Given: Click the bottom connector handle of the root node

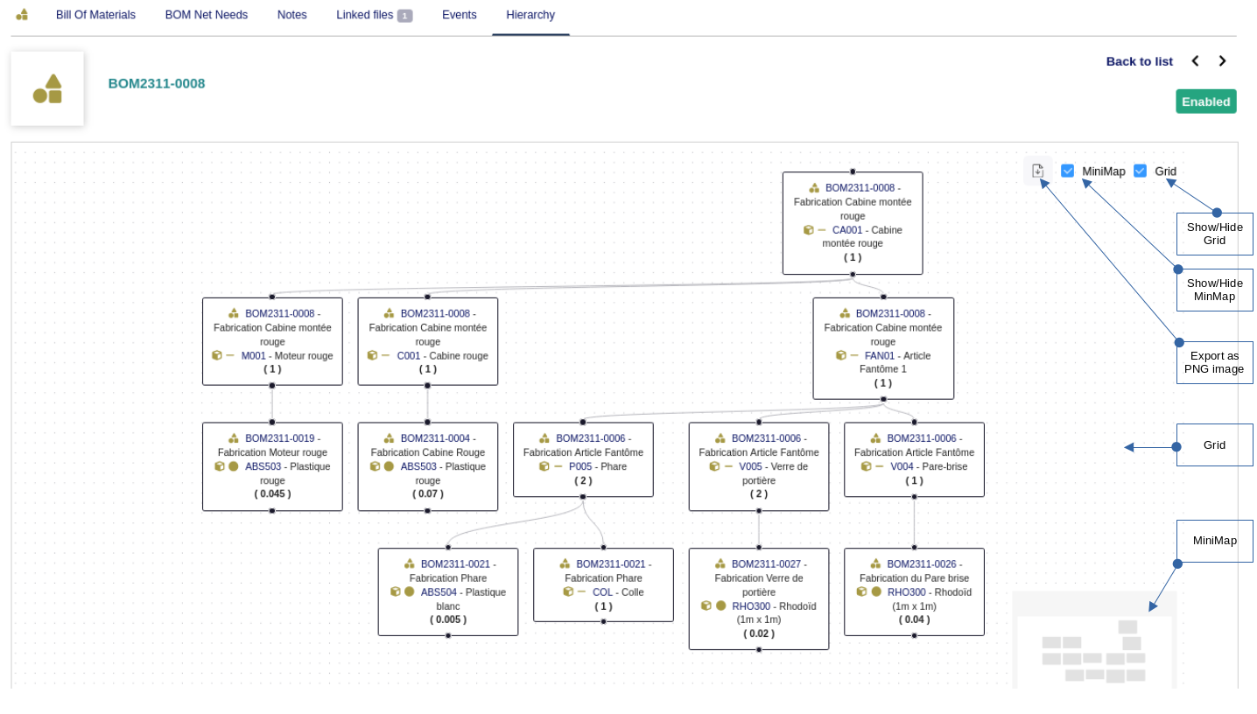Looking at the screenshot, I should [853, 275].
